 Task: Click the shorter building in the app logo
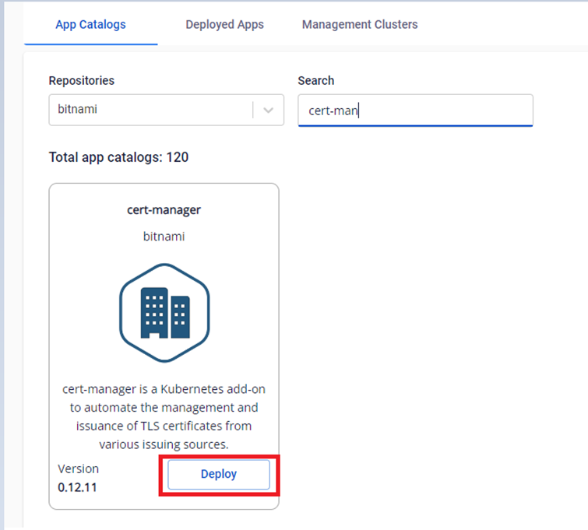pyautogui.click(x=179, y=317)
